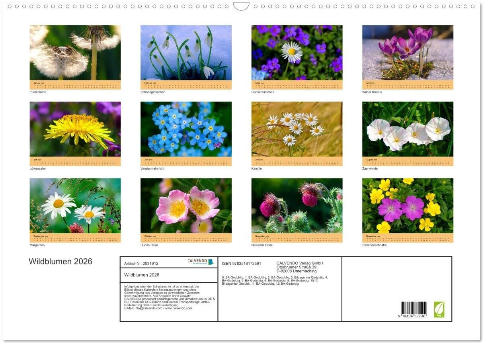The width and height of the screenshot is (484, 344).
Task: Click the CALVENDO Verlag GmbH address
Action: 300,267
